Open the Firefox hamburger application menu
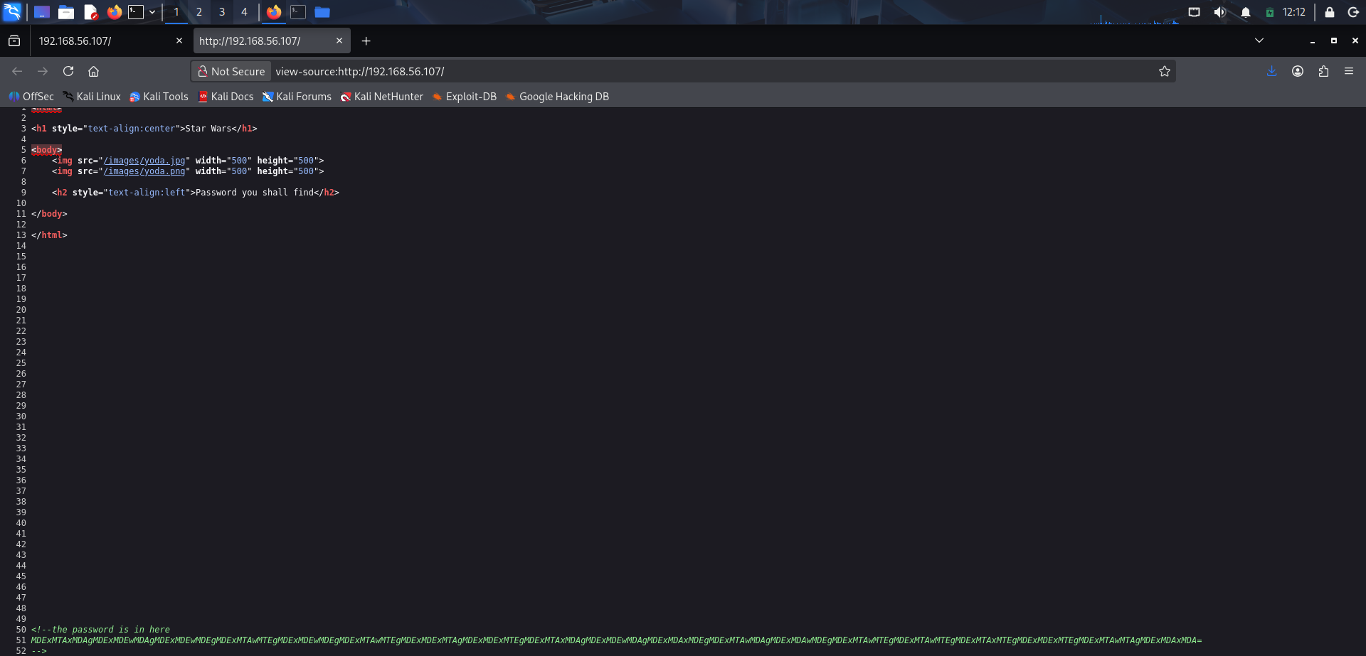 [x=1348, y=71]
